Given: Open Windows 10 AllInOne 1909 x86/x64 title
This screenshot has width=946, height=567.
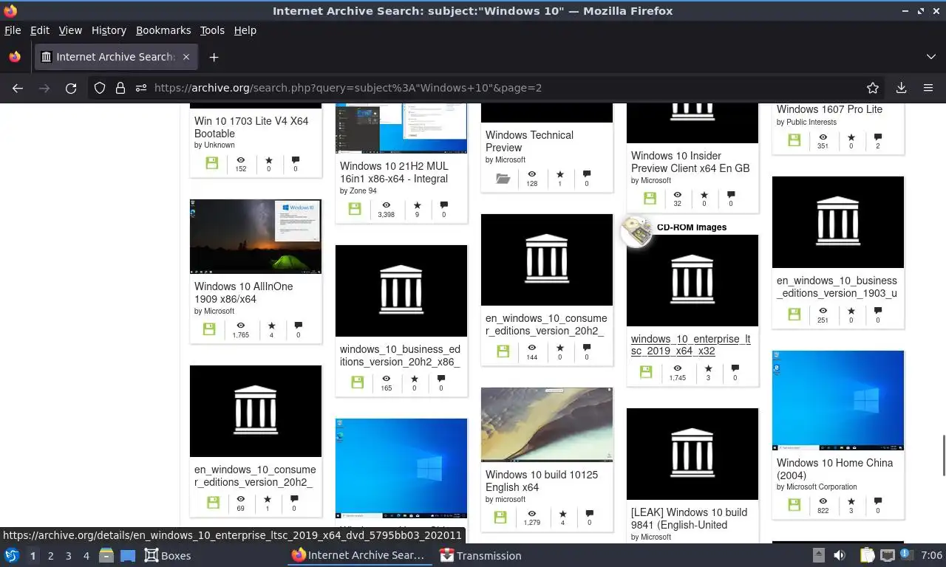Looking at the screenshot, I should 243,292.
